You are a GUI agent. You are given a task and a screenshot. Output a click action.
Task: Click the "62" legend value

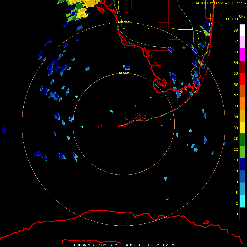pos(236,41)
